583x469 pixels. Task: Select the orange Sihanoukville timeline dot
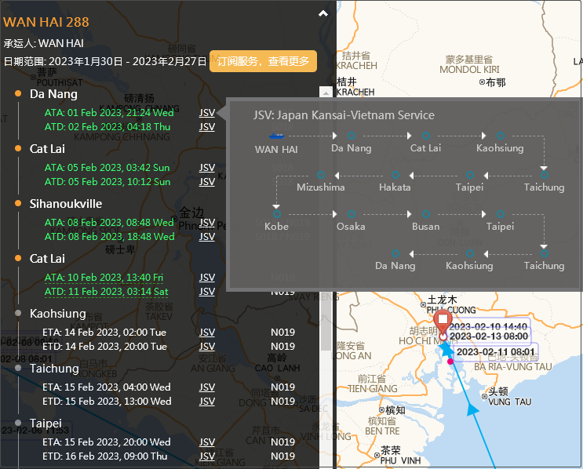(18, 204)
